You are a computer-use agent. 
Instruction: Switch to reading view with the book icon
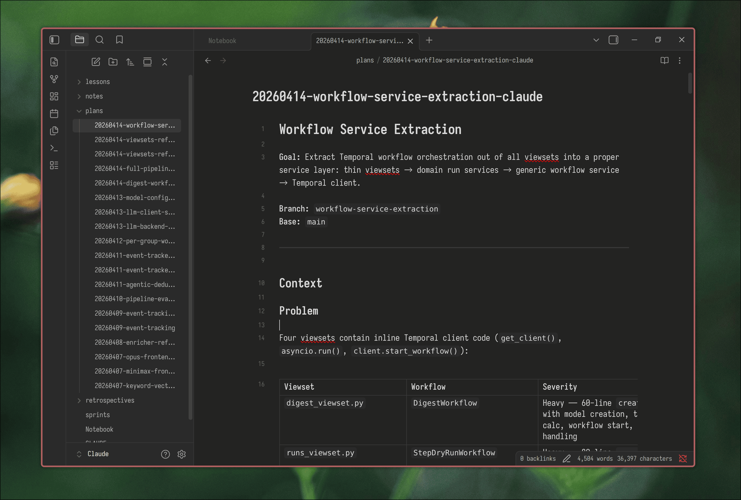[x=664, y=61]
